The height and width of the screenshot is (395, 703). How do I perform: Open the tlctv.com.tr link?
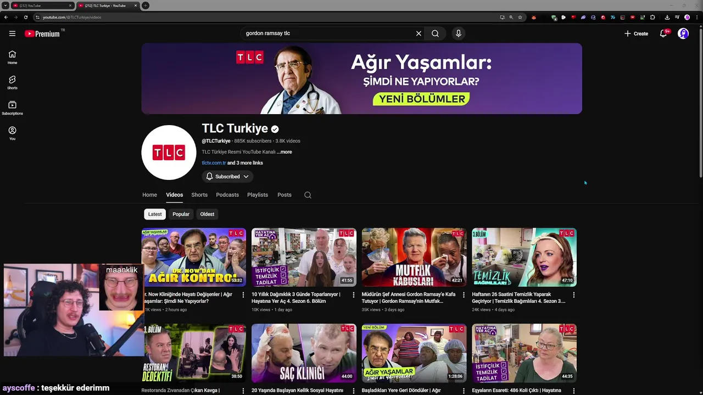coord(214,163)
